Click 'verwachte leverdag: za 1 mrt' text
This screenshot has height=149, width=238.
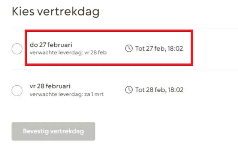[x=67, y=94]
